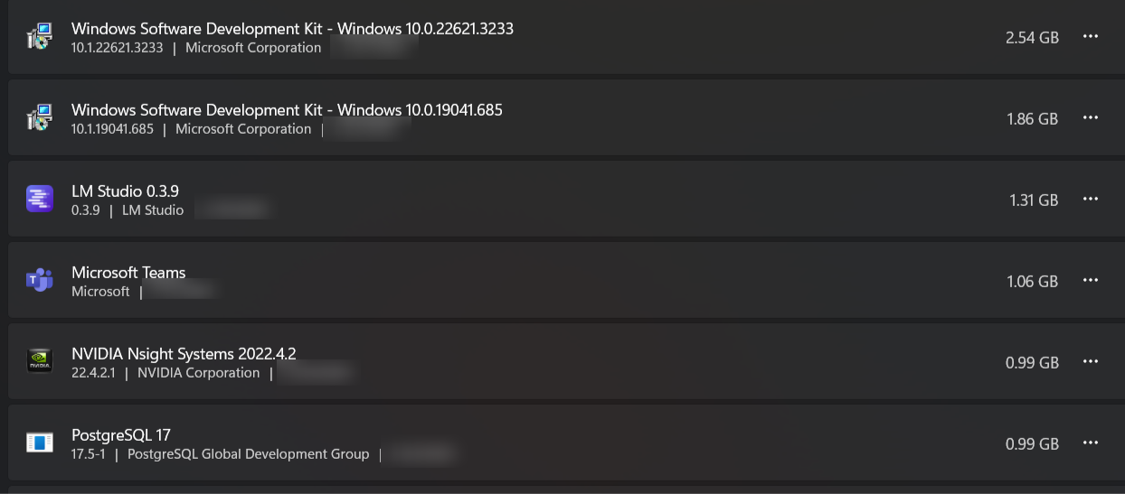The height and width of the screenshot is (494, 1125).
Task: Select the LM Studio 0.3.9 app title
Action: point(125,191)
